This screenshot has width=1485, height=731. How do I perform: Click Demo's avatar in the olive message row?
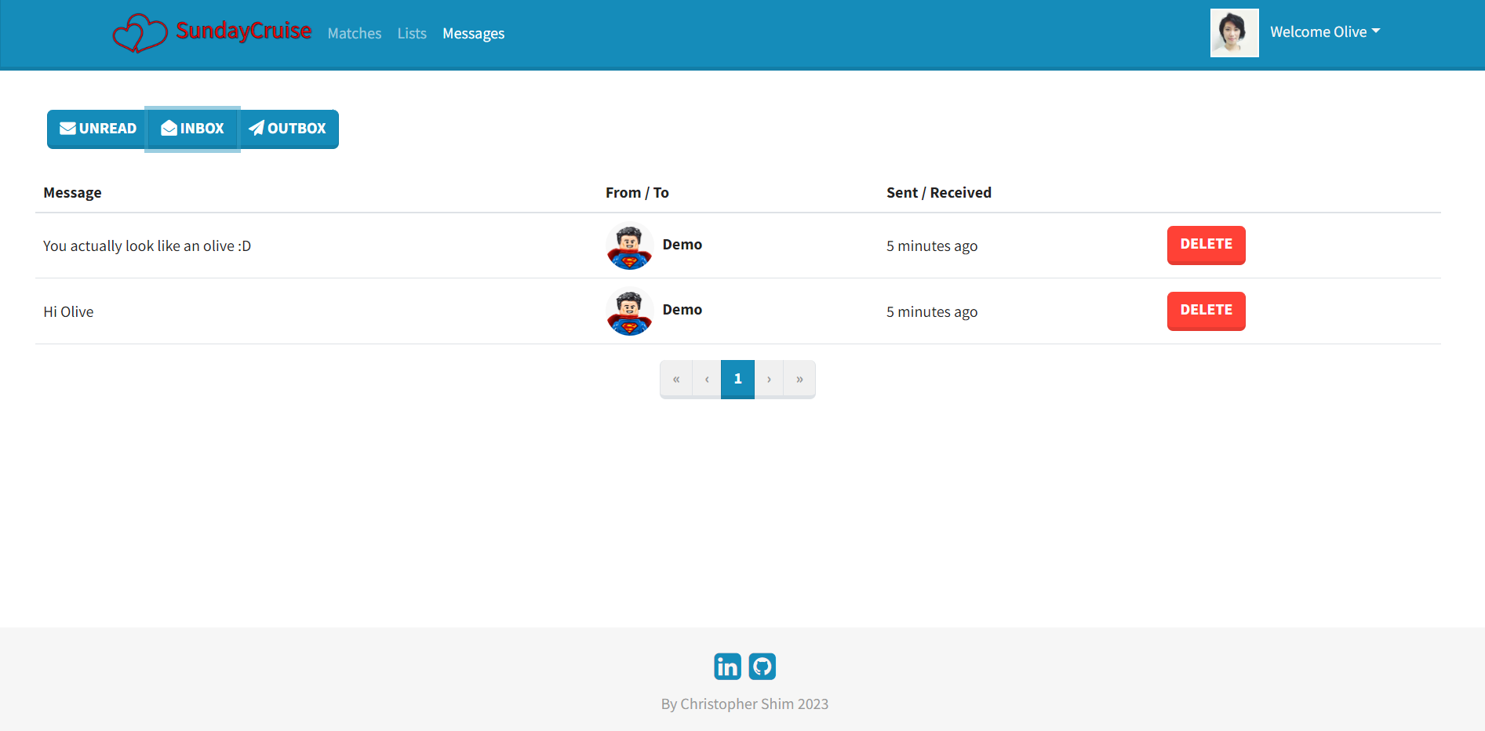click(x=629, y=245)
